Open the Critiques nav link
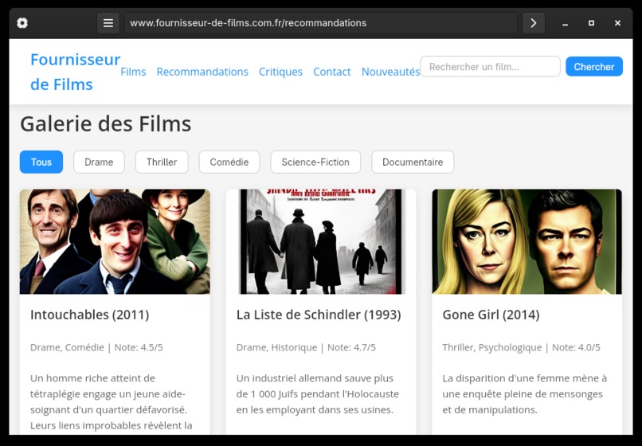Image resolution: width=642 pixels, height=446 pixels. click(280, 72)
